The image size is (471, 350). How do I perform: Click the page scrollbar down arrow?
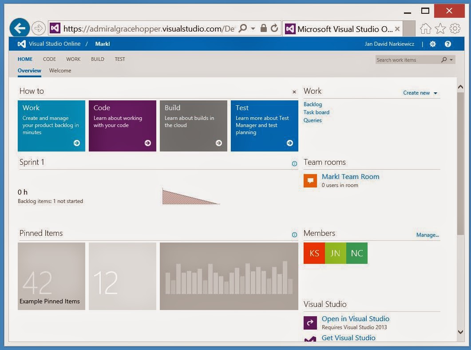[x=460, y=332]
